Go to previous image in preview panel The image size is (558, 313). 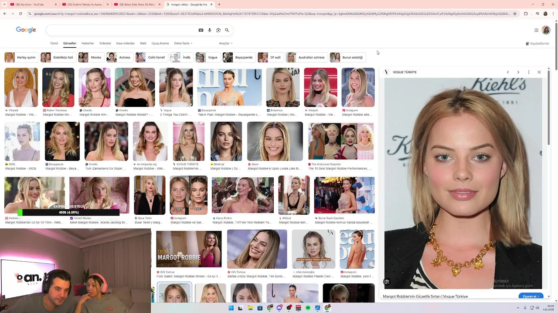508,72
